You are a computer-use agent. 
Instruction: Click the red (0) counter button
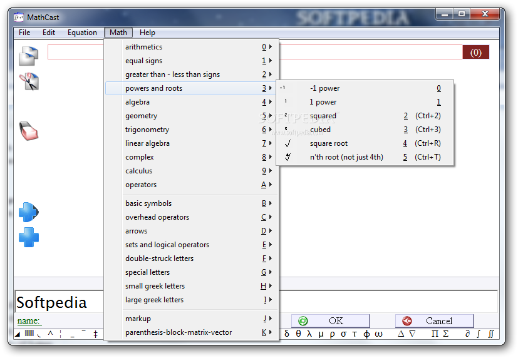[475, 53]
